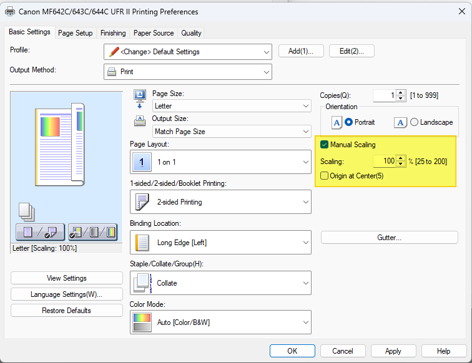Viewport: 472px width, 363px height.
Task: Click the color mode toggle preview button
Action: [x=92, y=232]
